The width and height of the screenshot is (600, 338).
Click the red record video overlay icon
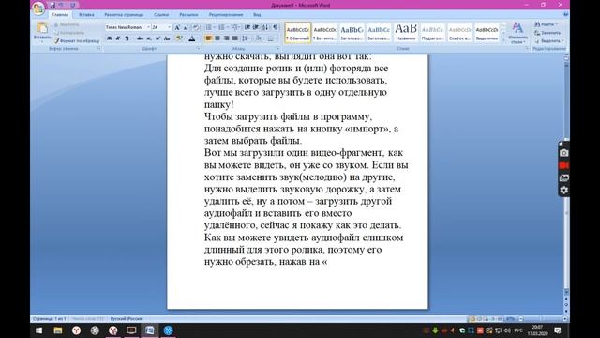pyautogui.click(x=563, y=165)
